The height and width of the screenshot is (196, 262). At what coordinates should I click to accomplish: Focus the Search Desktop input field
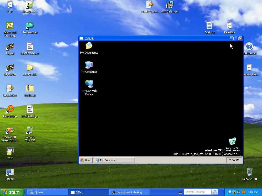[198, 192]
